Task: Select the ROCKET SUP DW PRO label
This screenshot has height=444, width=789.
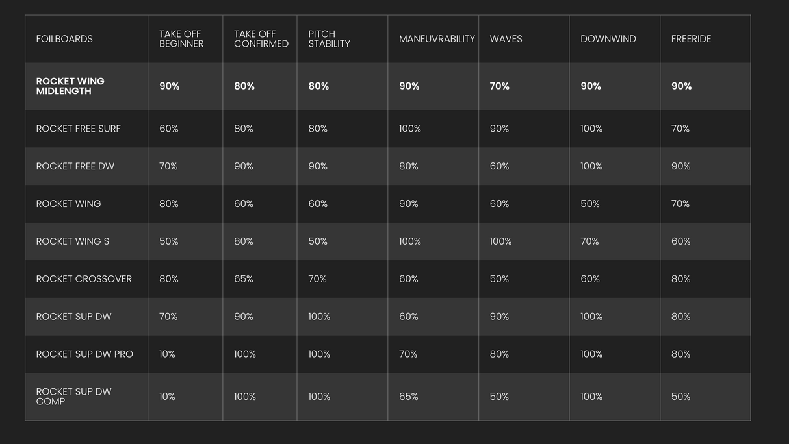Action: [84, 354]
